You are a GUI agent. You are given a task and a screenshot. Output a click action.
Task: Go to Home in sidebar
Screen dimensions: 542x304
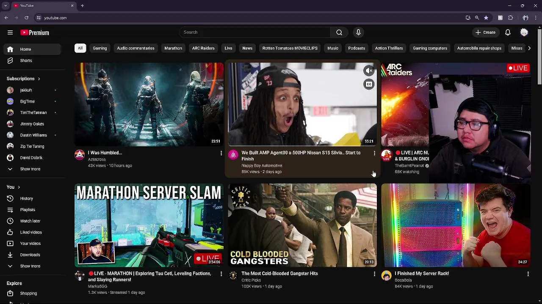32,49
